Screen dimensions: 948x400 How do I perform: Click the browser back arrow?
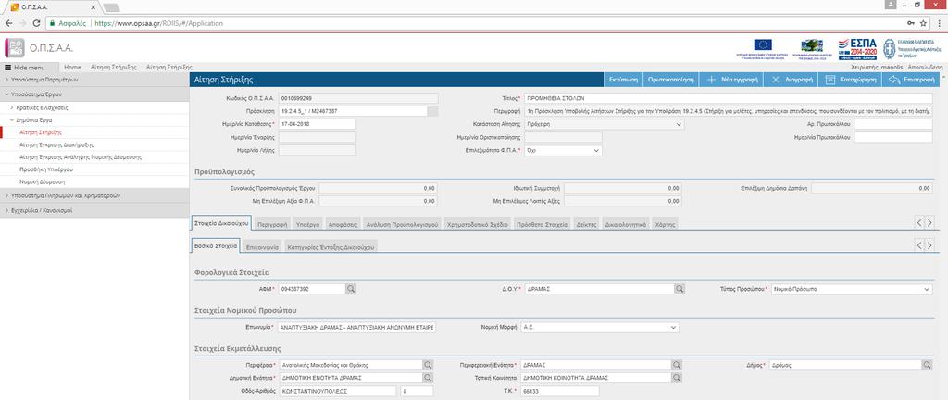[x=8, y=23]
